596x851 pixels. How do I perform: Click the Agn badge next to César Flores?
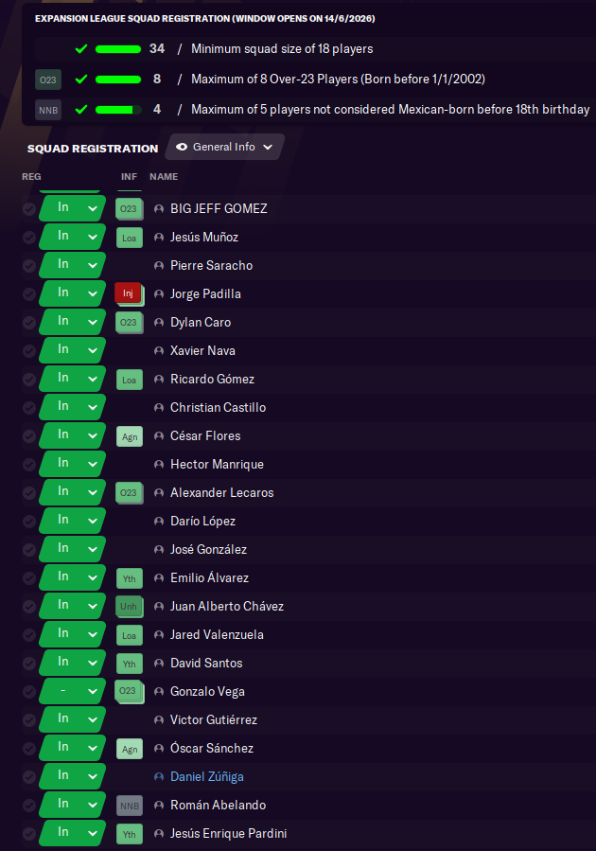(x=129, y=435)
